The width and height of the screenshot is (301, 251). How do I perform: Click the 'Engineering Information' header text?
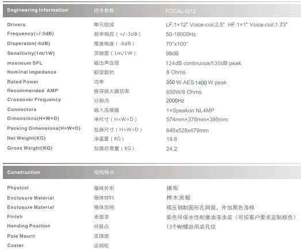[37, 10]
